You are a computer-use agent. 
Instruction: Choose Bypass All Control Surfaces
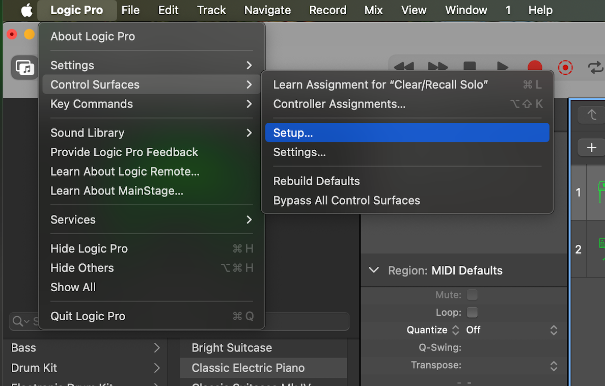click(407, 200)
